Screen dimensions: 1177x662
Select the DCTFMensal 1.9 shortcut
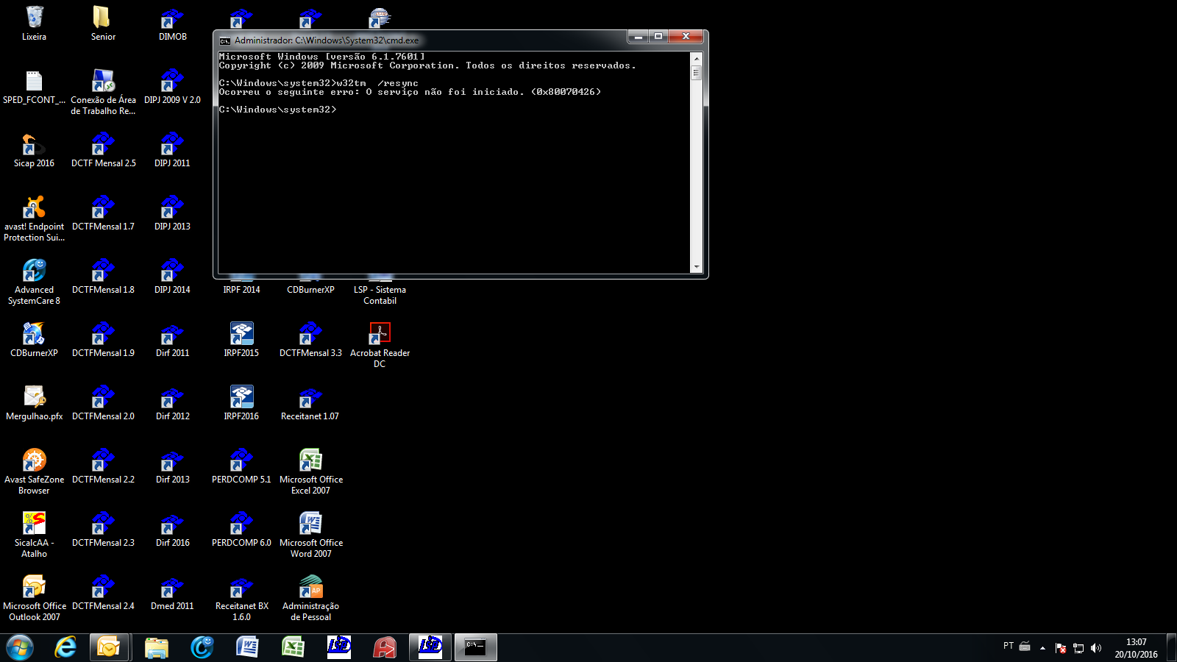[103, 340]
